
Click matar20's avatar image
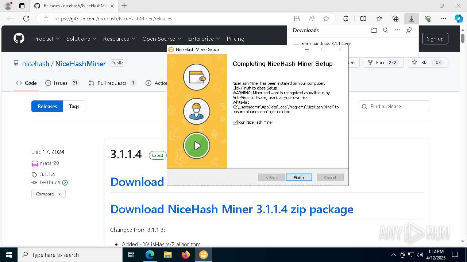pyautogui.click(x=35, y=163)
